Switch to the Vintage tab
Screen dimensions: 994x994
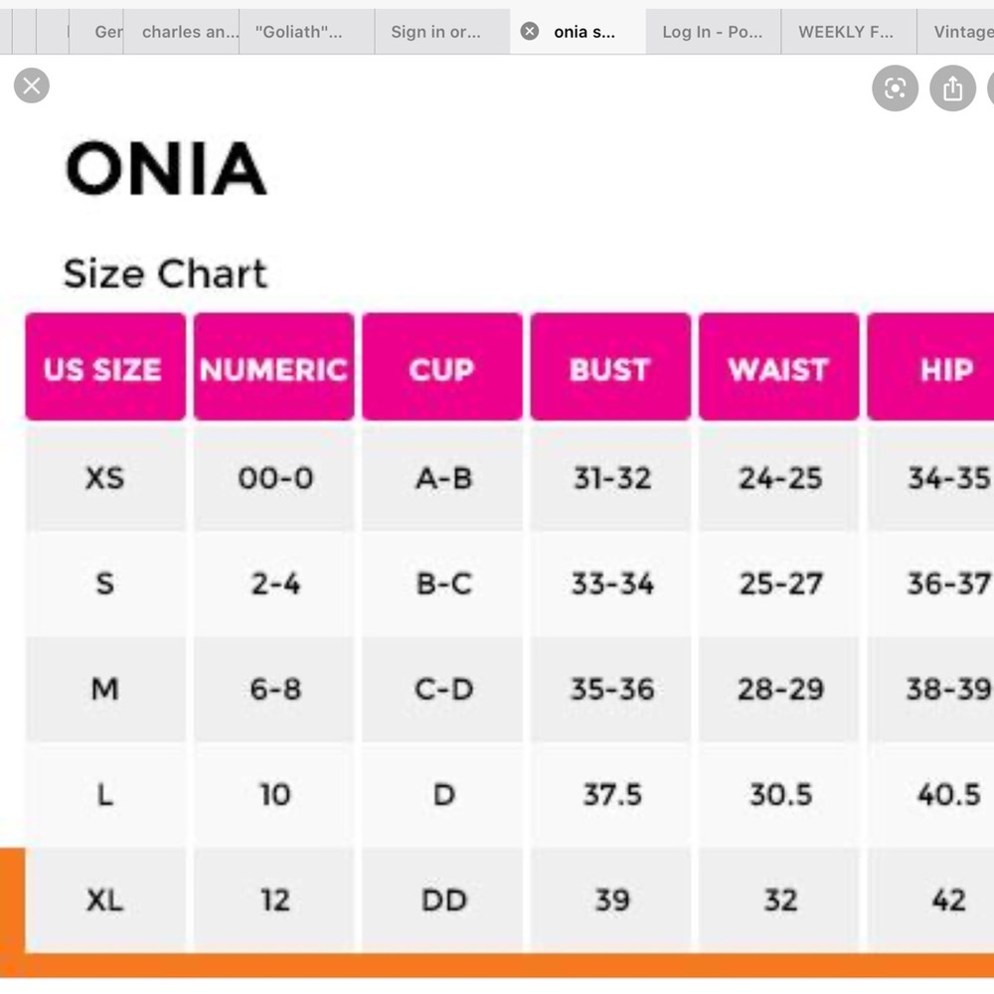tap(956, 32)
